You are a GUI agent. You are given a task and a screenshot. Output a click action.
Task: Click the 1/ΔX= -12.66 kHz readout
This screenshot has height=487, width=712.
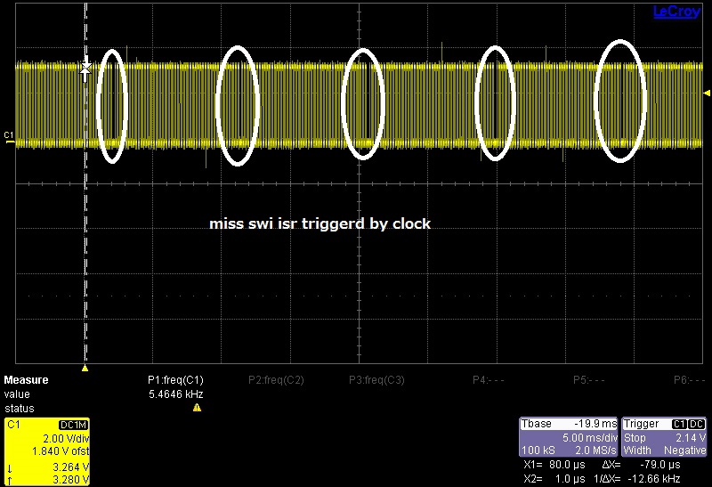coord(637,479)
